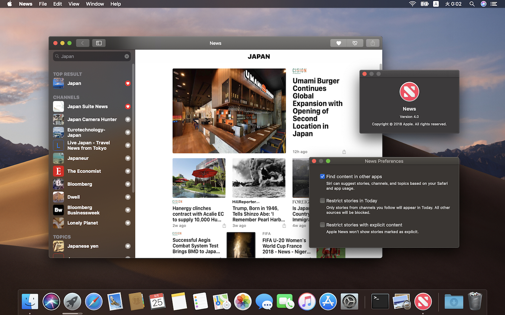Open App Store from the Dock
505x315 pixels.
pos(328,302)
